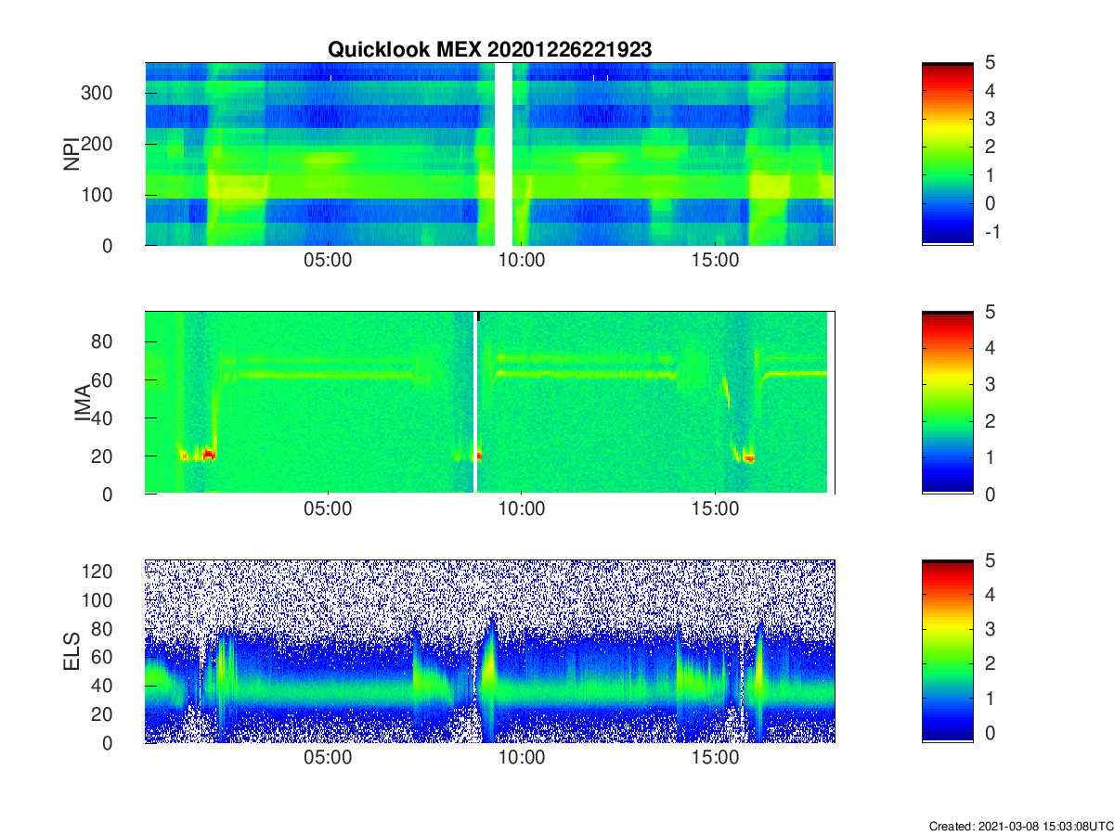Click the 05:00 tick under the IMA plot
This screenshot has height=835, width=1114.
point(328,509)
